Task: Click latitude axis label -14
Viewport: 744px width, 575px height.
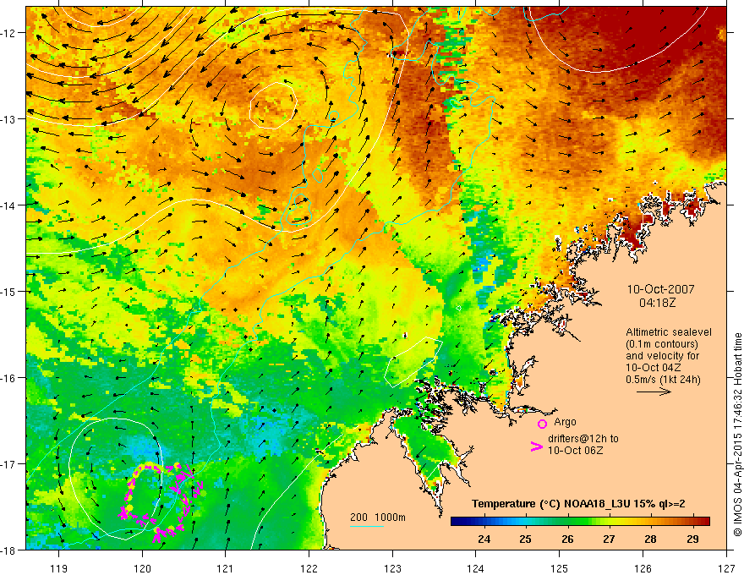Action: point(8,205)
